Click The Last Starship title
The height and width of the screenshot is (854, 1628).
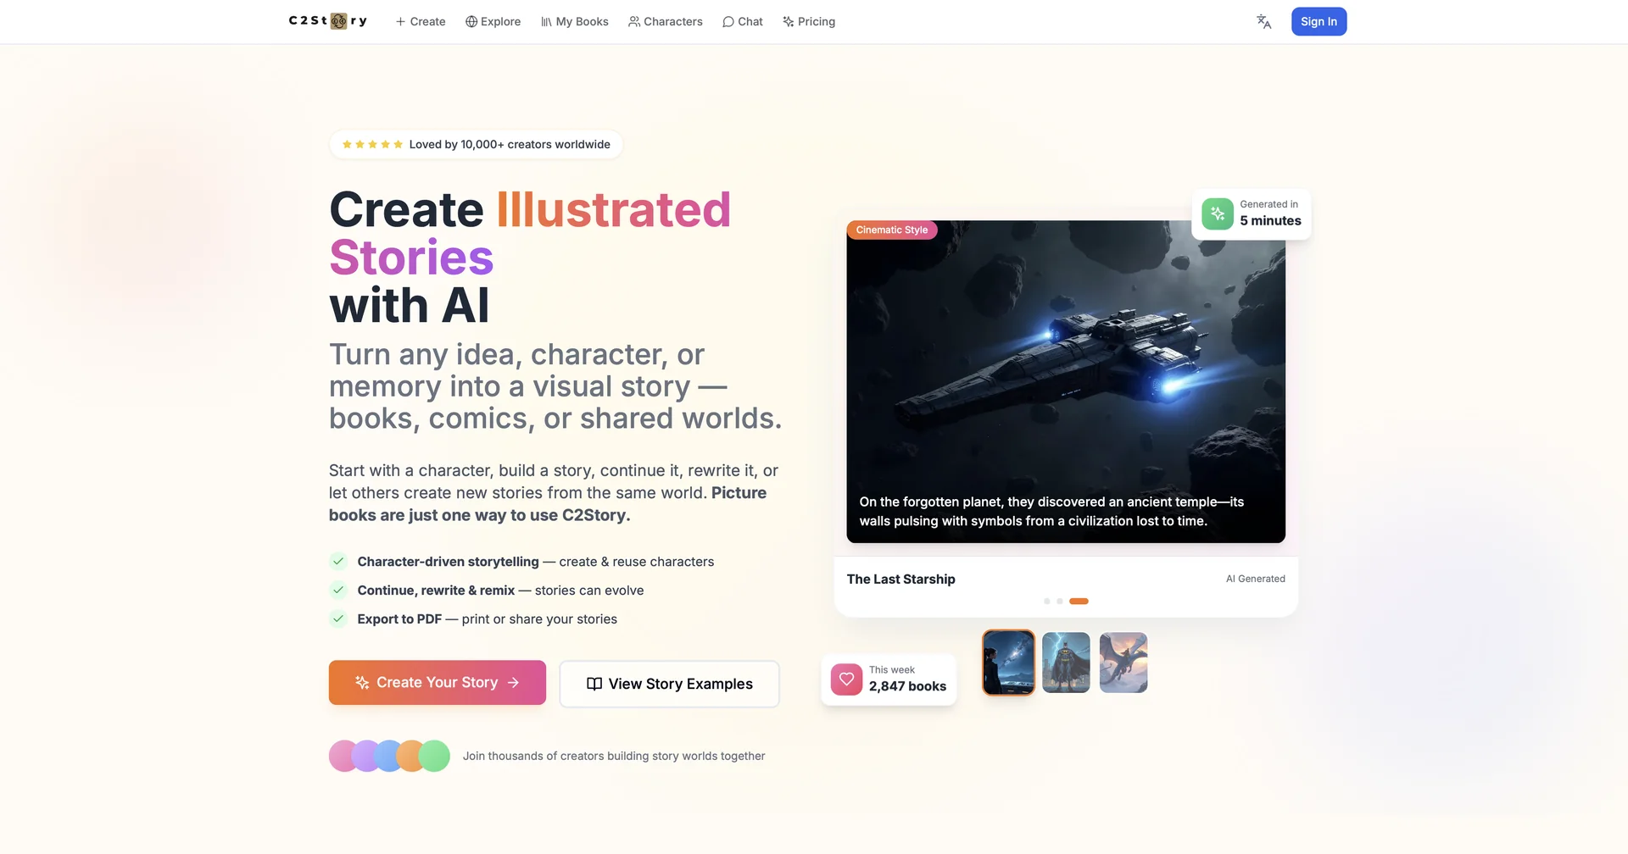tap(901, 579)
